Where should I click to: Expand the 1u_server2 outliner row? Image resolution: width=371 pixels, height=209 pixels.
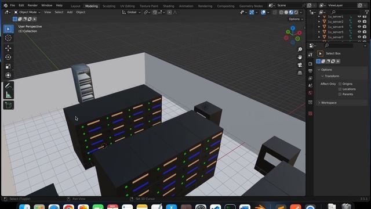[x=319, y=21]
